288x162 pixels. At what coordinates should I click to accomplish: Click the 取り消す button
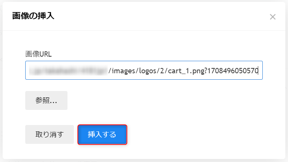pyautogui.click(x=49, y=134)
